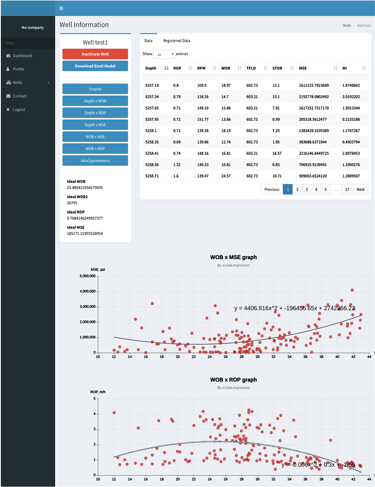Click the Contact envelope icon
This screenshot has width=375, height=487.
(8, 96)
